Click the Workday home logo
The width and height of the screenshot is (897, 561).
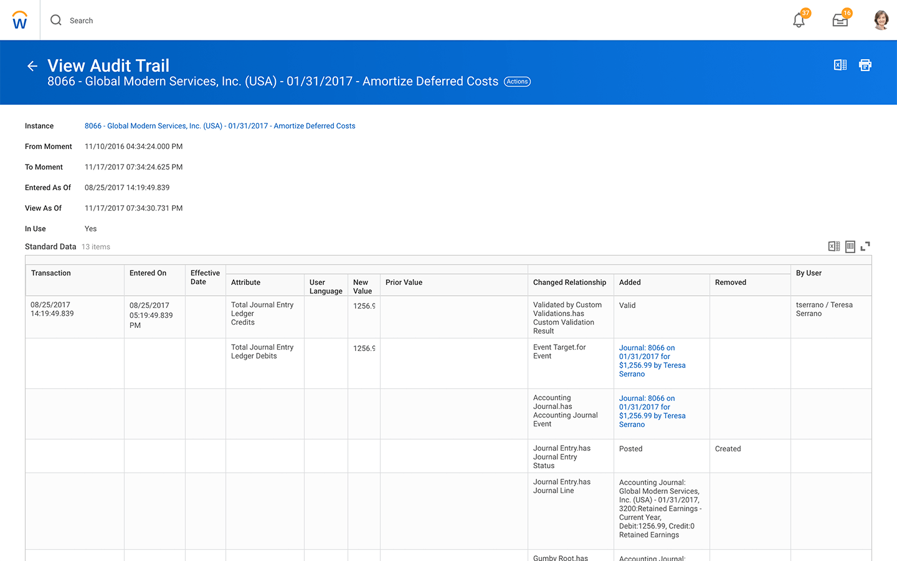[x=20, y=21]
